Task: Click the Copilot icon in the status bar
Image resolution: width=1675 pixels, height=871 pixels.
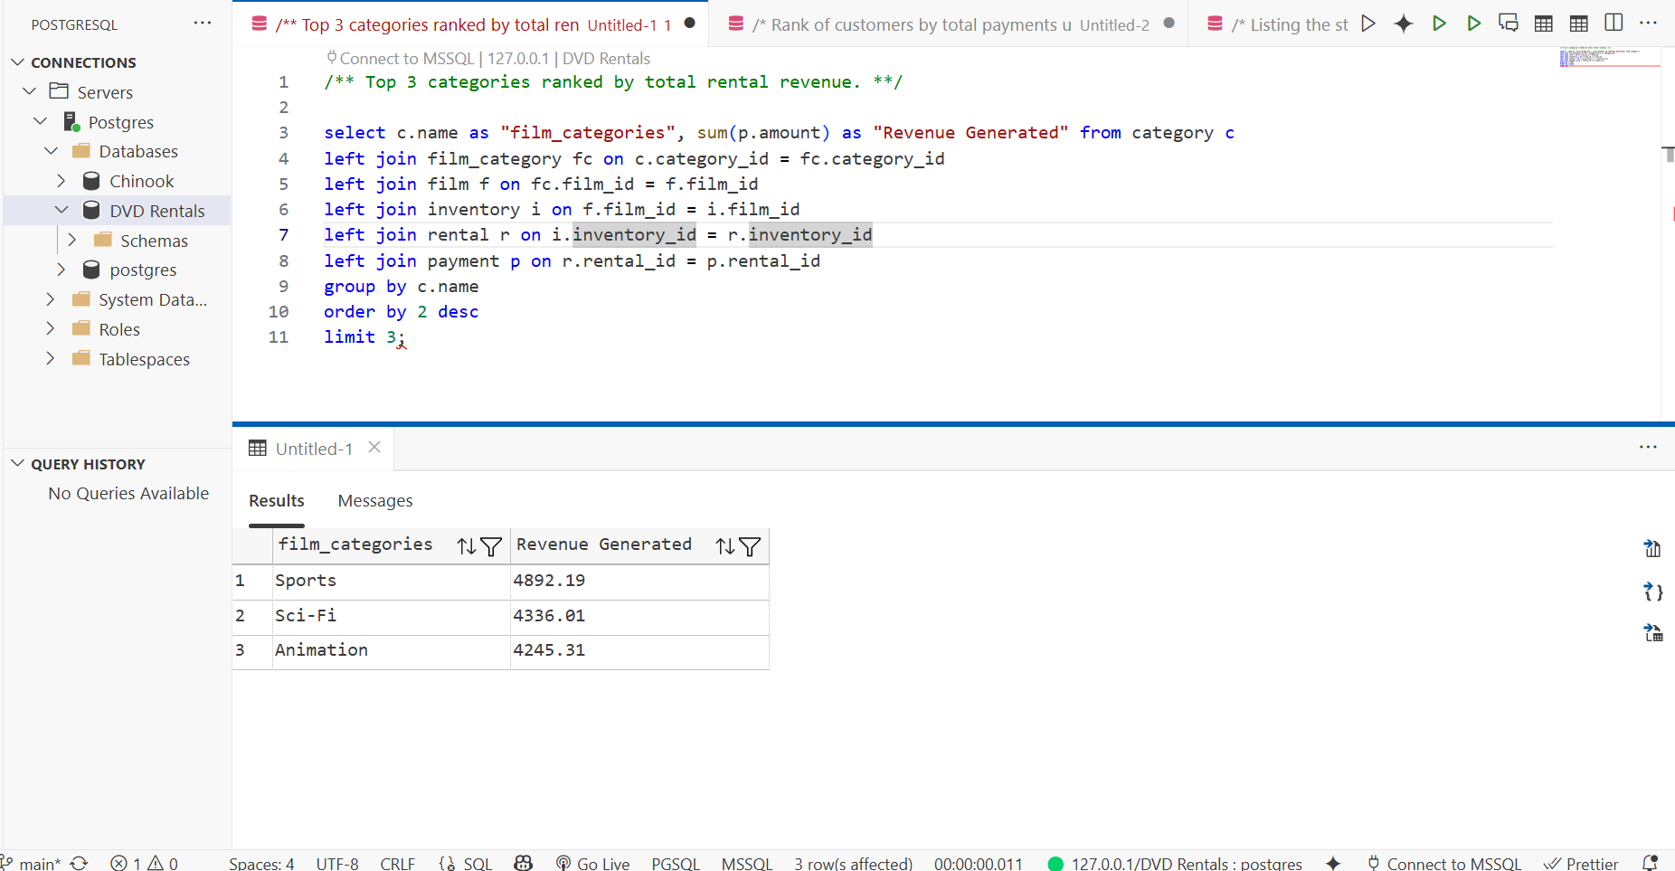Action: coord(523,863)
